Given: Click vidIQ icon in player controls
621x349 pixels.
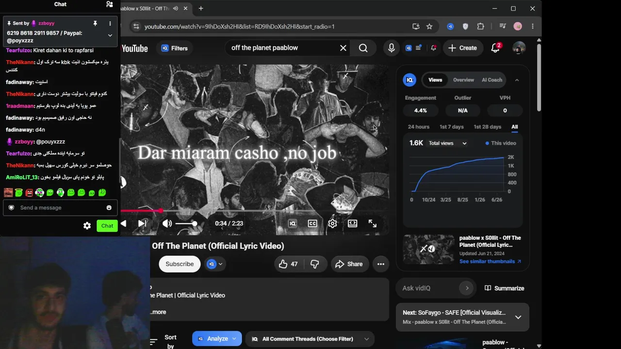Looking at the screenshot, I should pyautogui.click(x=292, y=223).
